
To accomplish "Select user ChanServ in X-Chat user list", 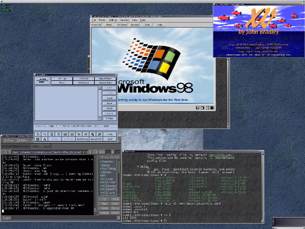I will click(108, 162).
